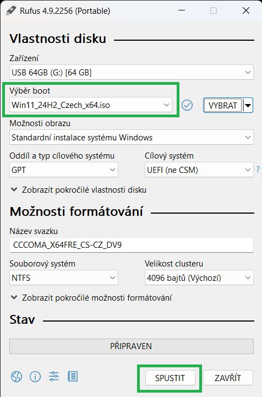Open Velikost clusteru dropdown
The width and height of the screenshot is (262, 397).
(199, 278)
